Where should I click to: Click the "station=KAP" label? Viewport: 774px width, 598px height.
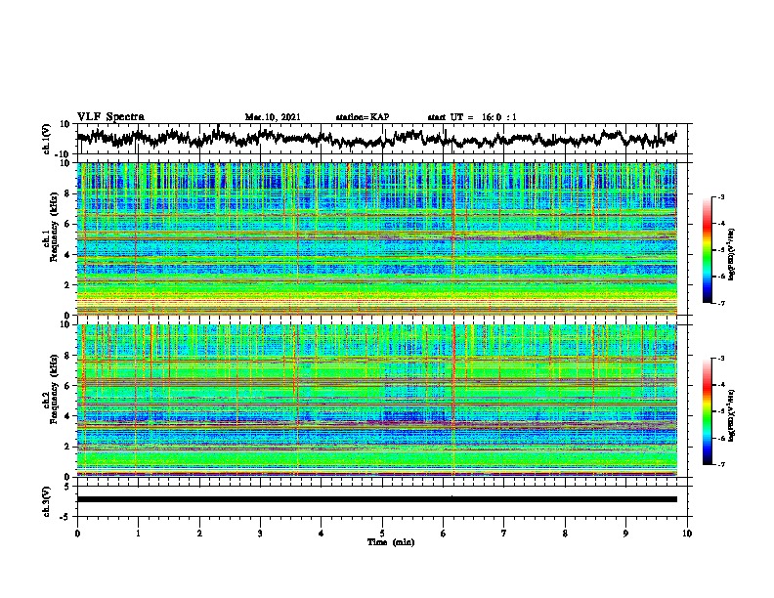[x=363, y=117]
